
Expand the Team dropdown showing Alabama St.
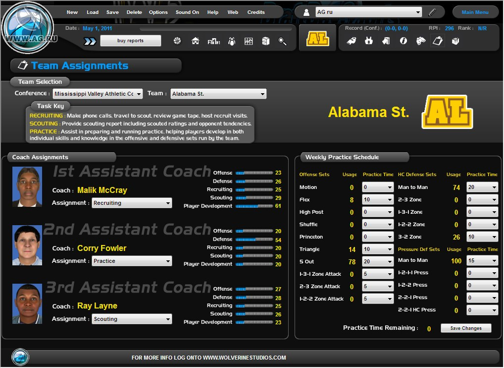(218, 94)
